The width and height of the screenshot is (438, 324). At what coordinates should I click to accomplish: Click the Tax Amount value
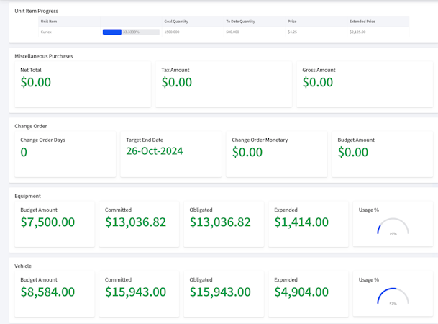tap(177, 82)
